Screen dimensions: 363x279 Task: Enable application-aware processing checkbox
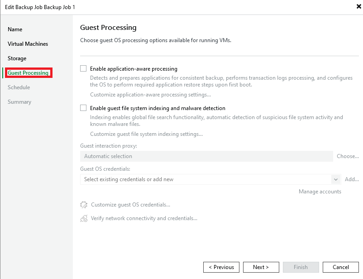pyautogui.click(x=83, y=69)
